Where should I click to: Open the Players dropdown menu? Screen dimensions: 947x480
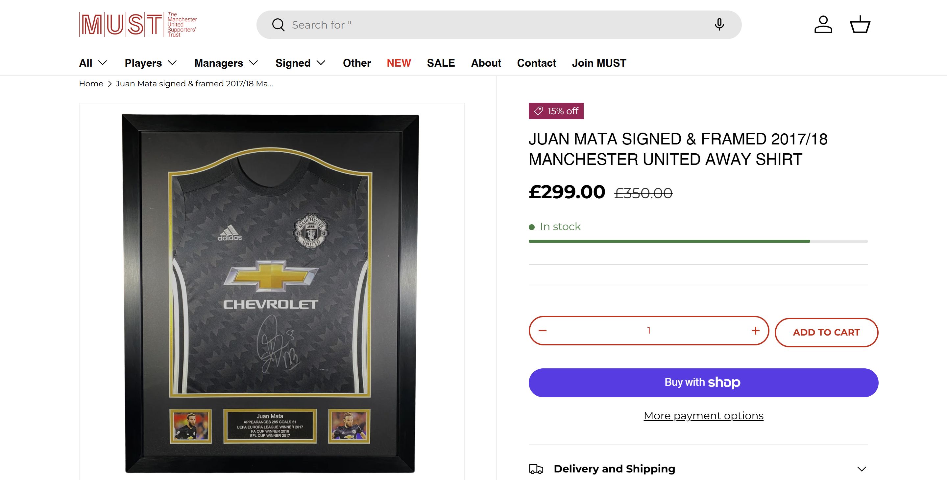(x=151, y=63)
